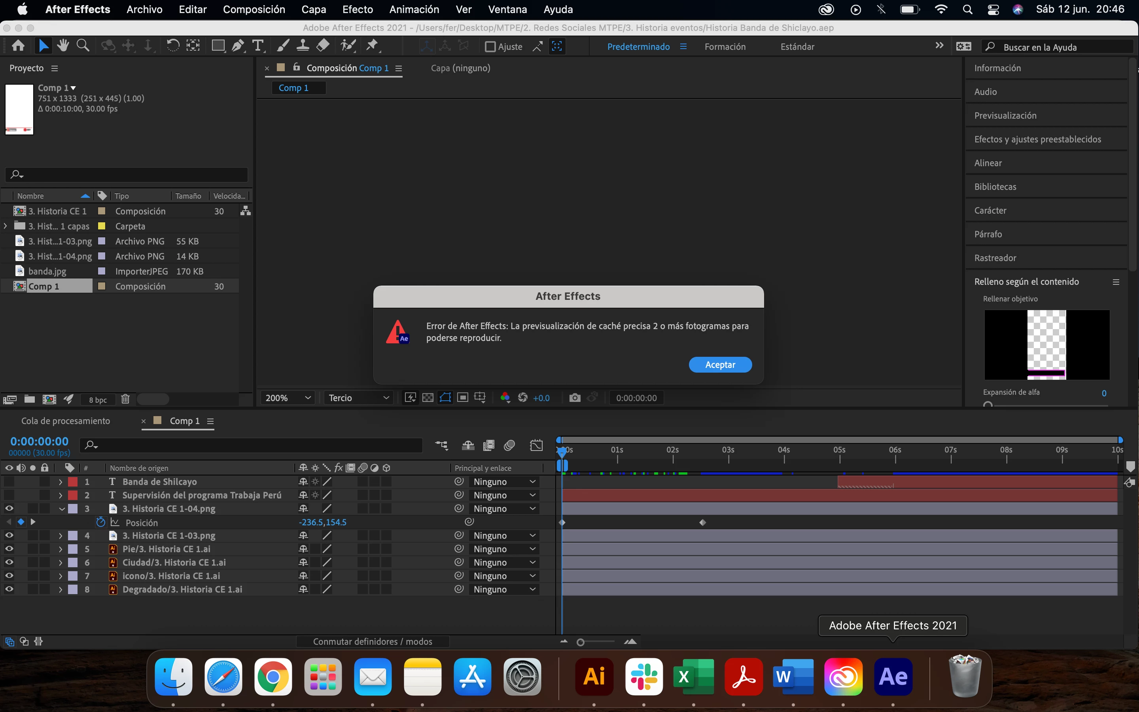
Task: Select the Rectangle shape tool
Action: (x=218, y=45)
